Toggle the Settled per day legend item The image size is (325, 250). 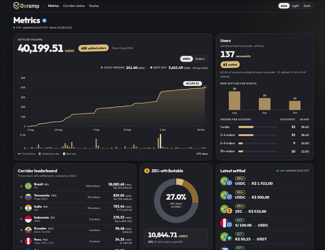(49, 154)
